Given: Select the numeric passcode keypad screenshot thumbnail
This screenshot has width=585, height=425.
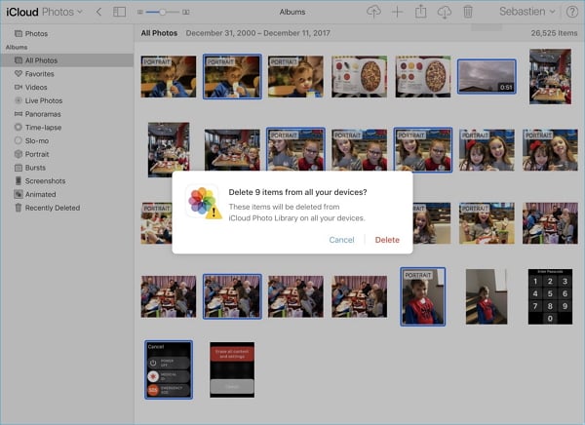Looking at the screenshot, I should tap(550, 296).
